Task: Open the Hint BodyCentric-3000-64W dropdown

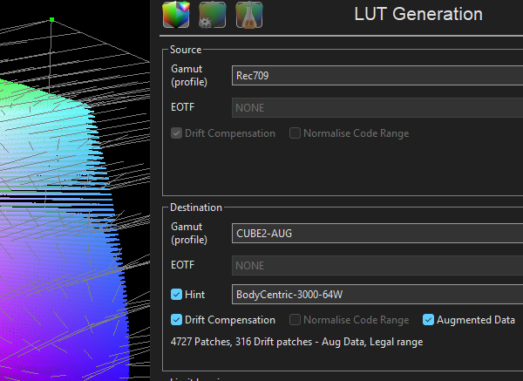Action: pos(377,295)
